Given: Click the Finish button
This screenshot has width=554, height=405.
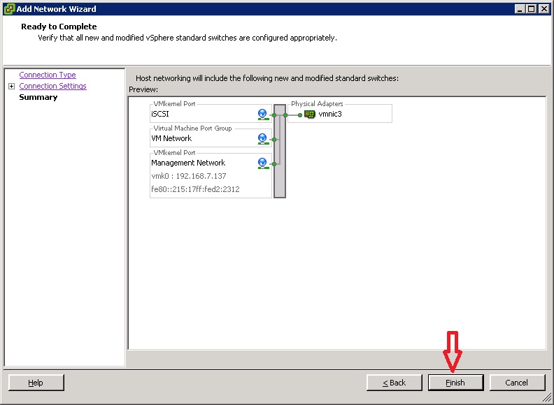Looking at the screenshot, I should click(455, 383).
